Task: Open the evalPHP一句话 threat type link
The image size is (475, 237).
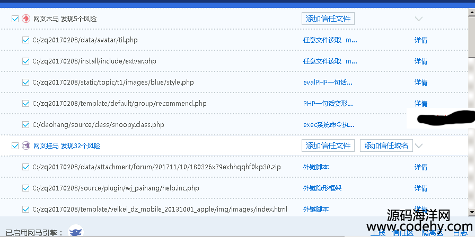Action: coord(328,82)
